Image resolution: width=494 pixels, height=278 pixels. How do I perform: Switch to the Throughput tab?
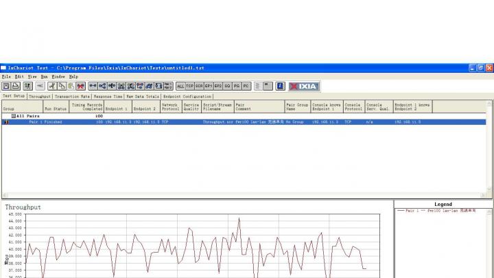point(40,97)
